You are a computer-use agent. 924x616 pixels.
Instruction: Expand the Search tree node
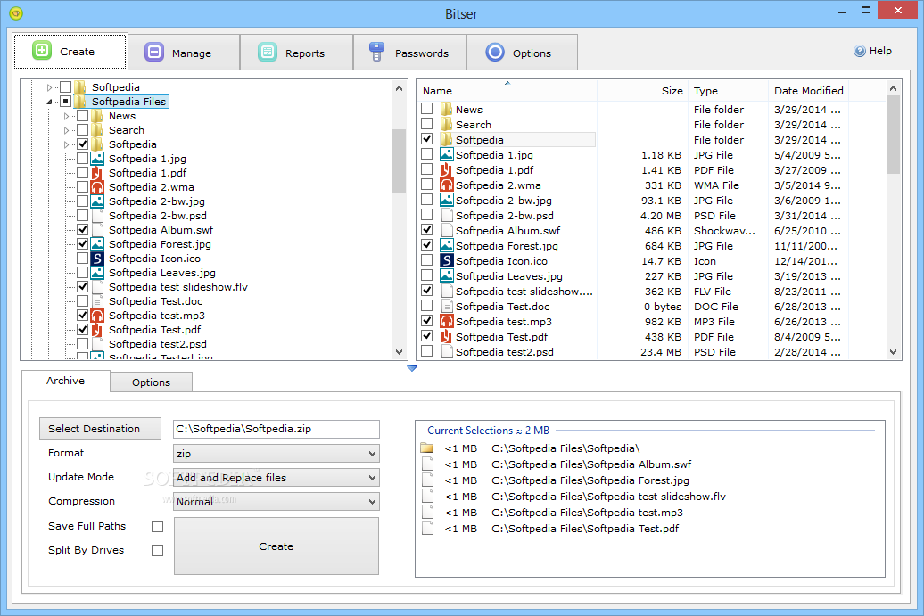[x=67, y=130]
